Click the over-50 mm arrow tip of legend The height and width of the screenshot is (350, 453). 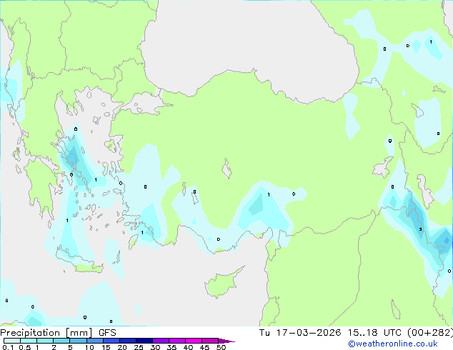[226, 341]
